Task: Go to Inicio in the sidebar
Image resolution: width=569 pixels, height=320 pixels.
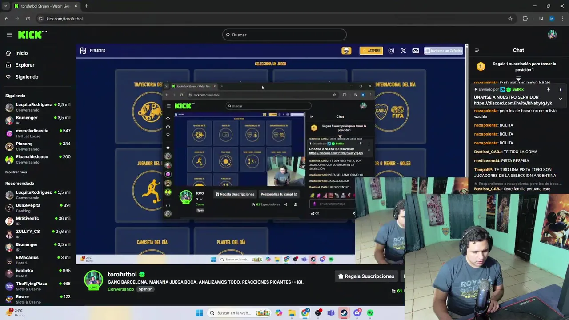Action: tap(21, 53)
